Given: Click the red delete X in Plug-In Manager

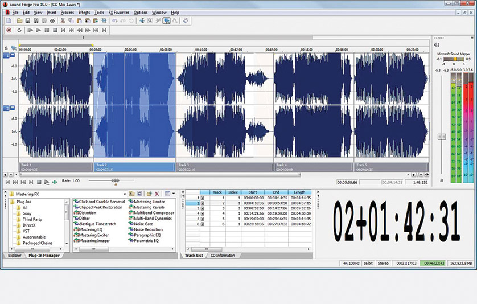Looking at the screenshot, I should pyautogui.click(x=157, y=194).
